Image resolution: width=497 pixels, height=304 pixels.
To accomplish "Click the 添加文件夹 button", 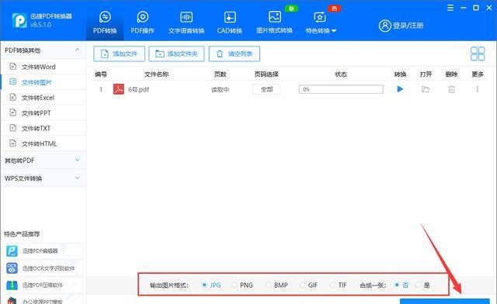I will click(176, 54).
